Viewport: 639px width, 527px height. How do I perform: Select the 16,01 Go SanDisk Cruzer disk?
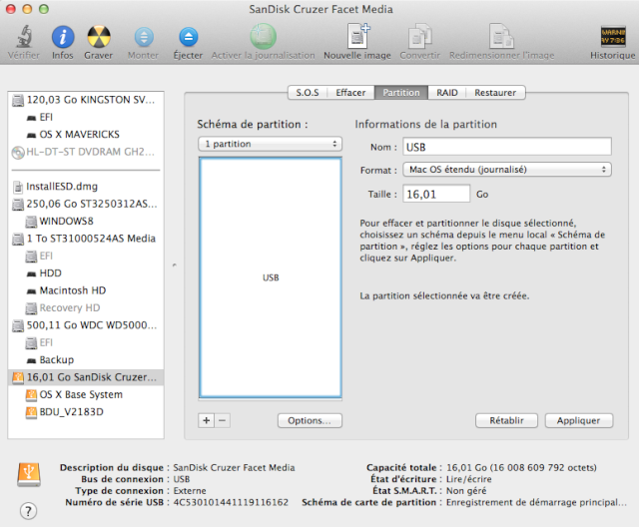pos(86,377)
